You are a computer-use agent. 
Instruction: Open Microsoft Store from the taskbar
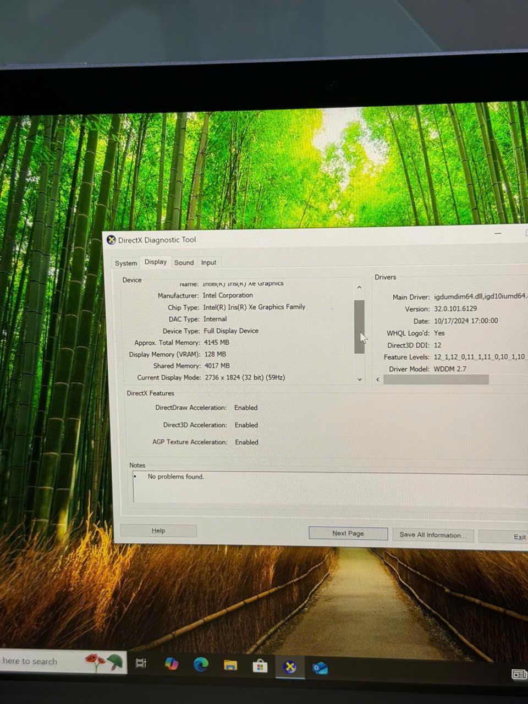click(260, 667)
